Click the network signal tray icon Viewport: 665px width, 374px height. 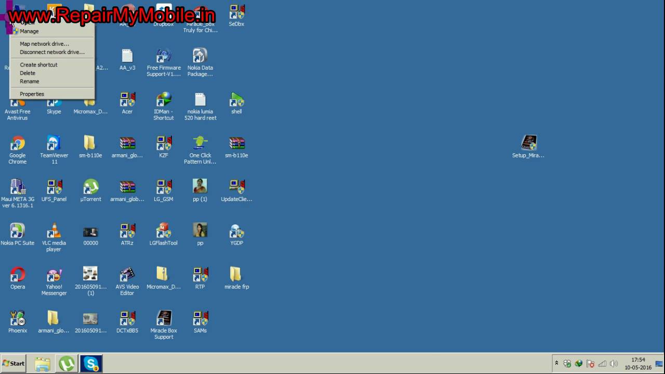pos(602,364)
